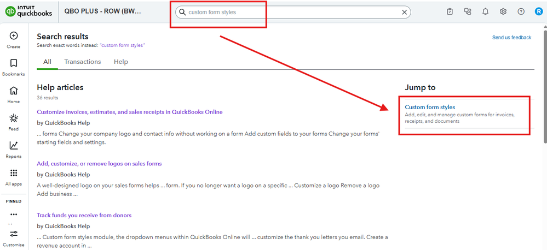547x250 pixels.
Task: Click the magnifier search icon
Action: [x=182, y=12]
